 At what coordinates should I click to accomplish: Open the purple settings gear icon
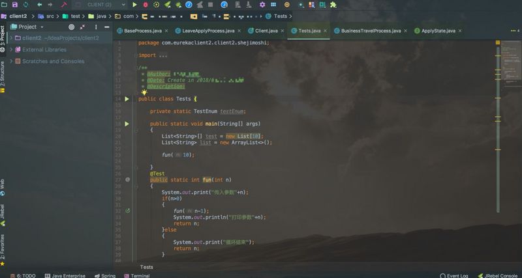(262, 5)
